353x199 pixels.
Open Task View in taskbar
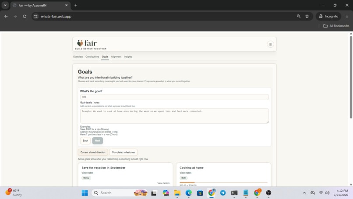click(x=154, y=193)
